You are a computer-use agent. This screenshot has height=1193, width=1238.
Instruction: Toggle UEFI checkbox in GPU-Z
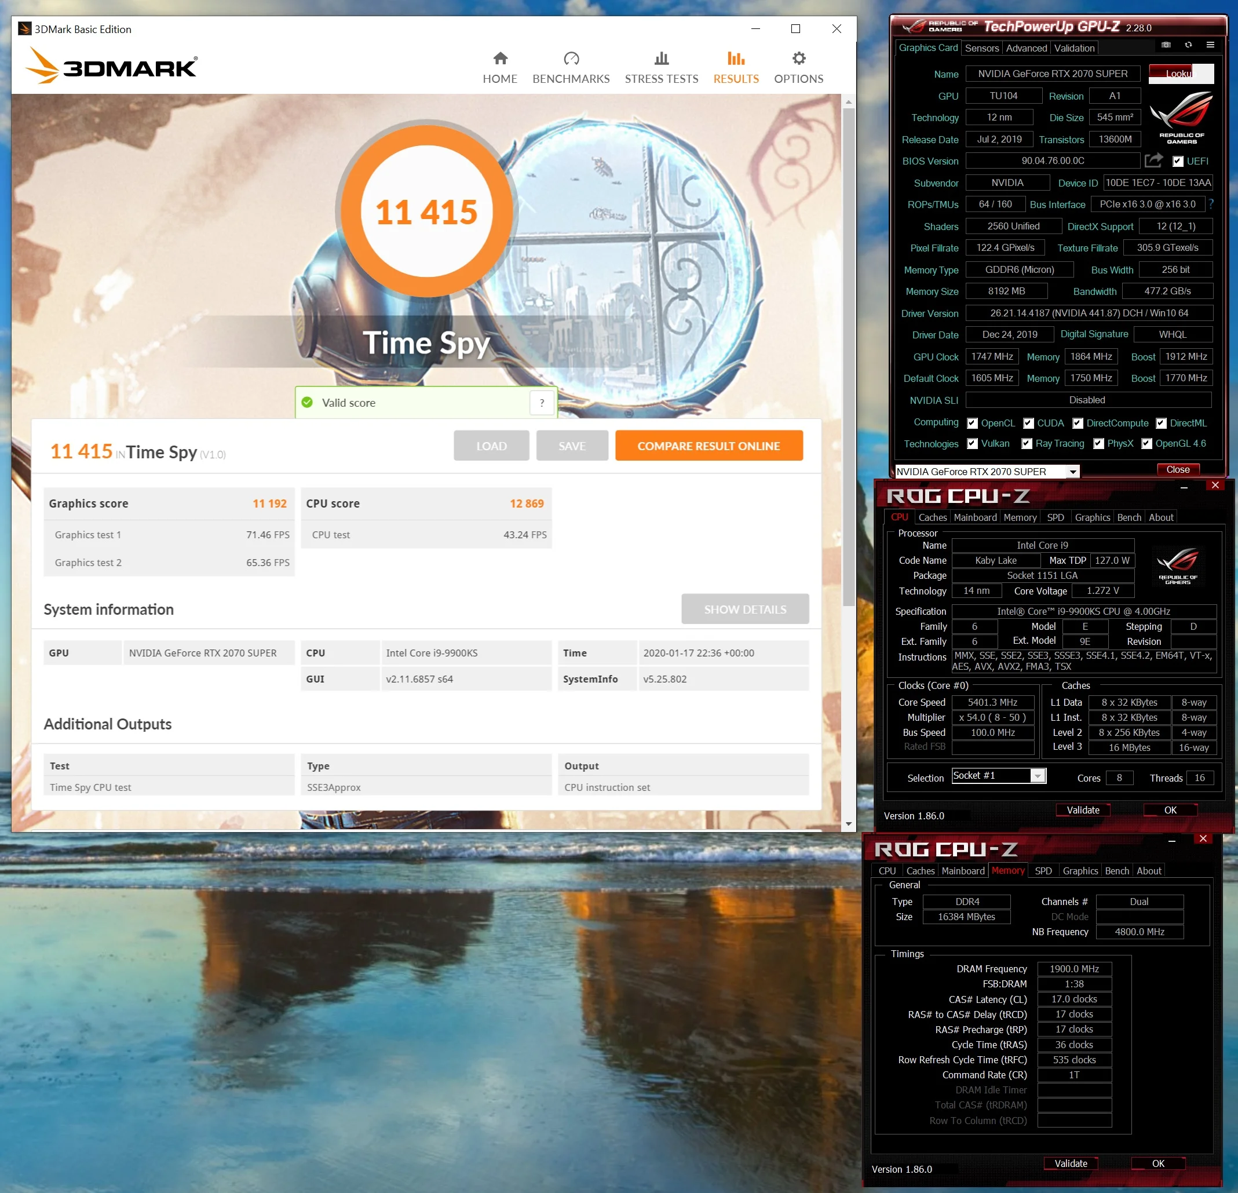pos(1177,161)
